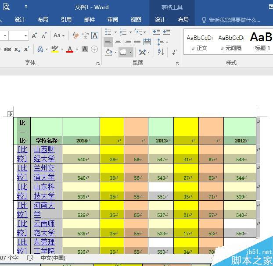Click the proofing book icon in status bar
This screenshot has width=273, height=266.
(30, 258)
